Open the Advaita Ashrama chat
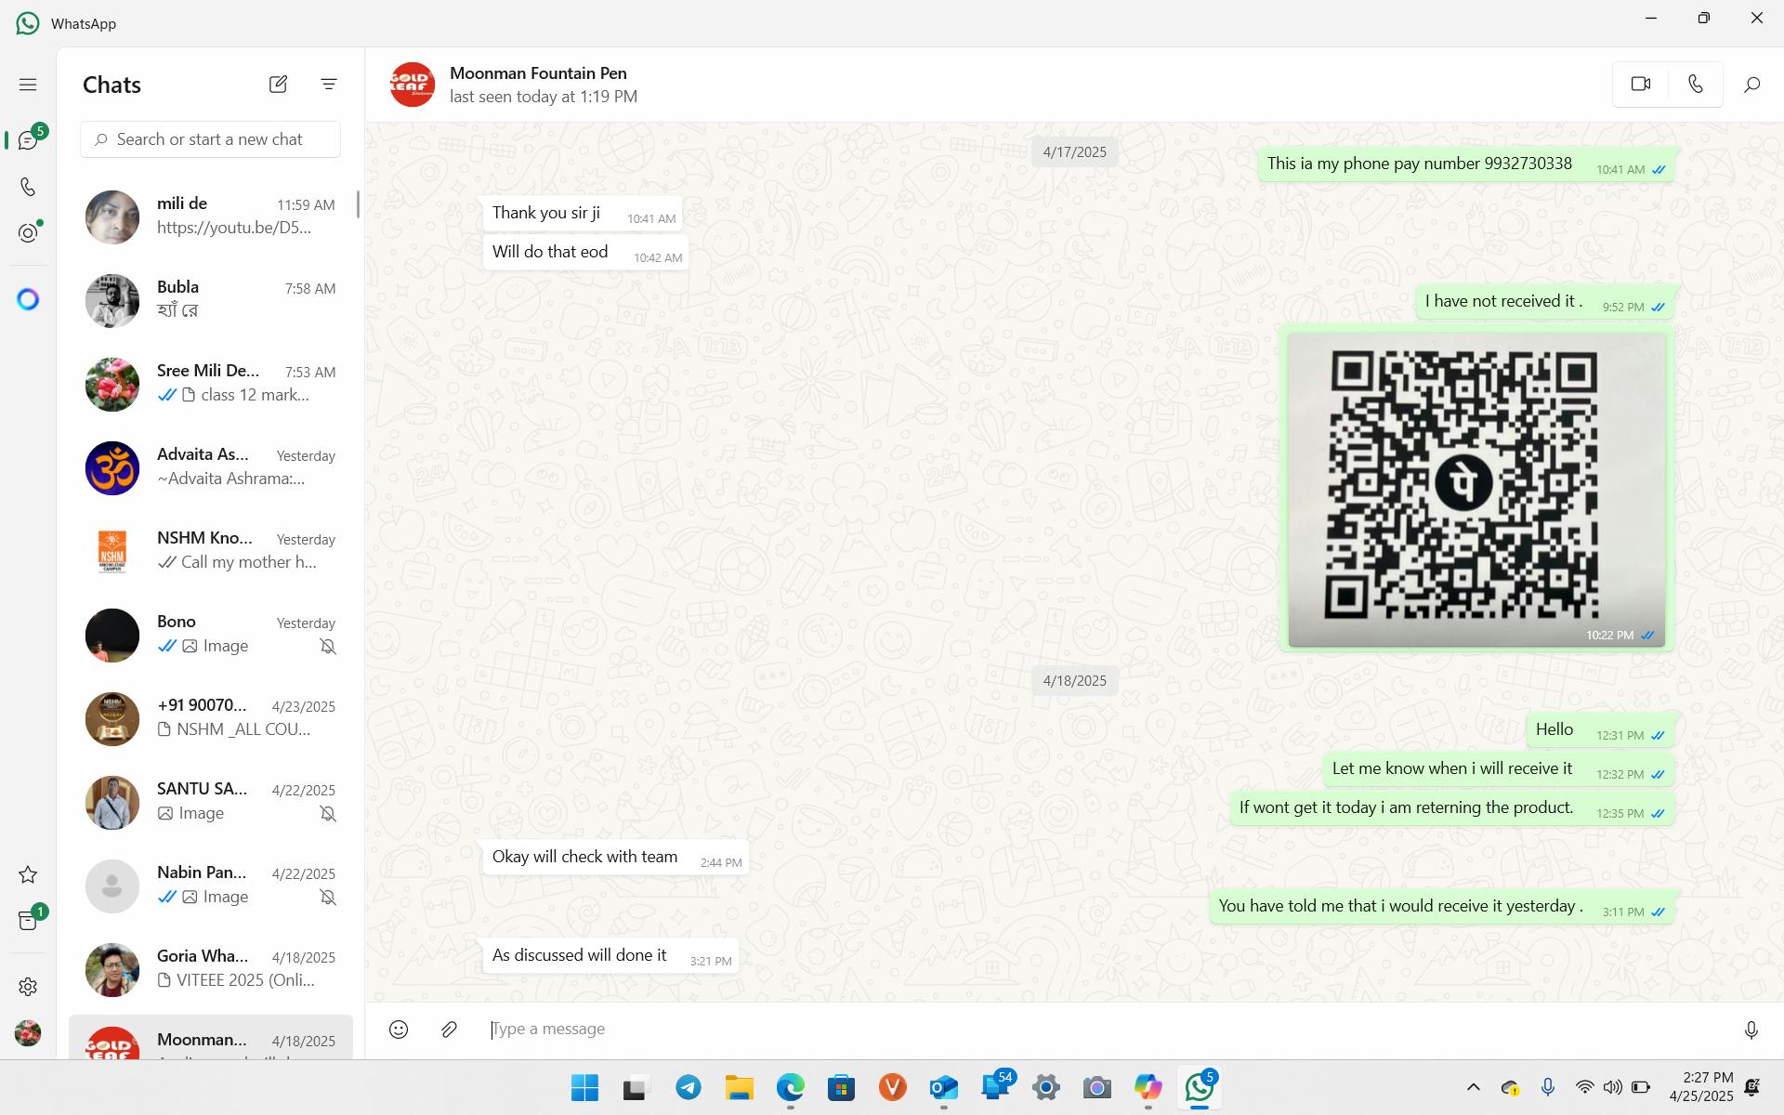The width and height of the screenshot is (1784, 1115). click(211, 467)
